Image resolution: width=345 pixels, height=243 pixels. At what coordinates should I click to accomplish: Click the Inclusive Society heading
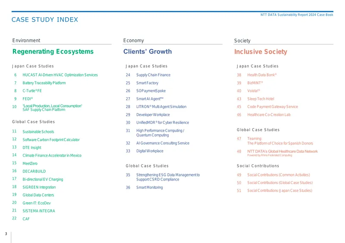coord(261,52)
